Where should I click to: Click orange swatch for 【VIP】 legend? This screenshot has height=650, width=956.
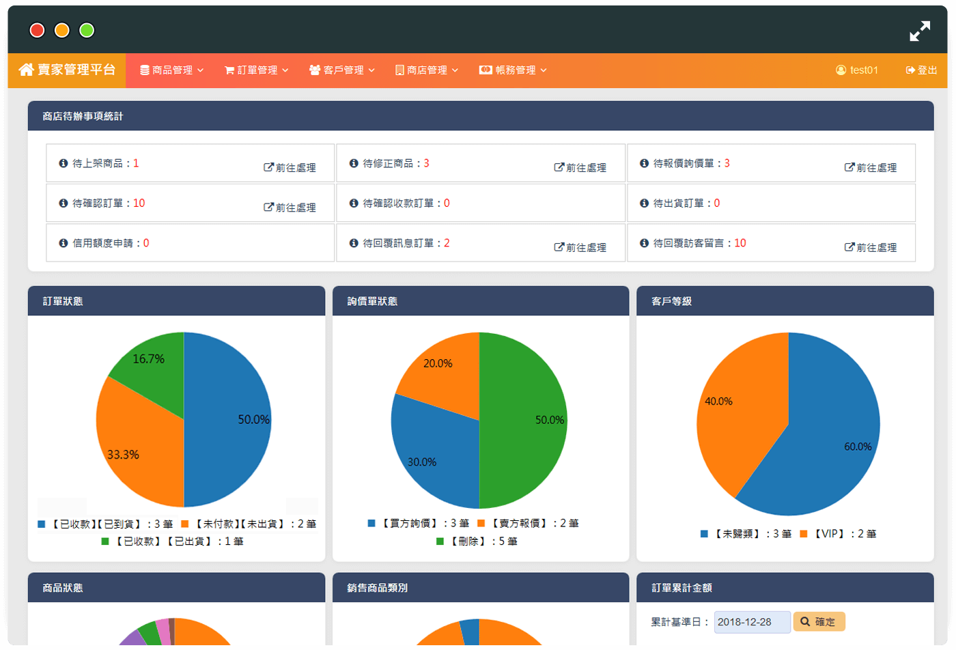(804, 534)
